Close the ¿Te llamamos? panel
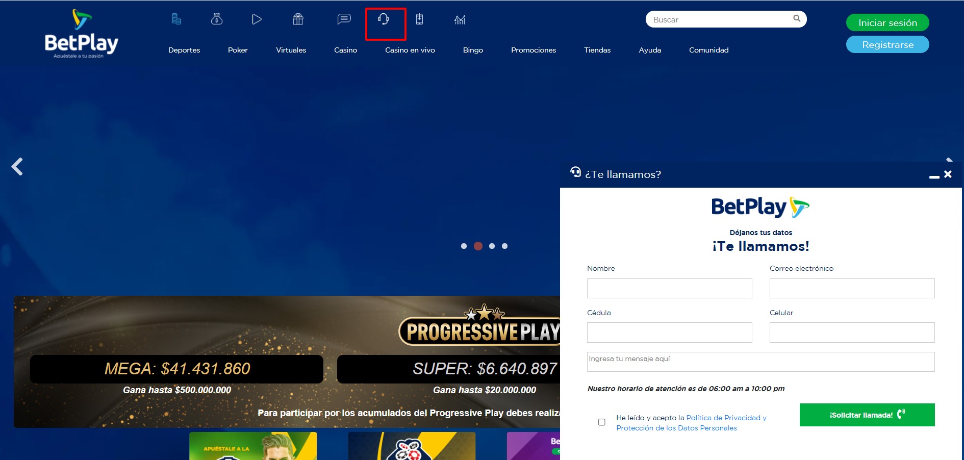Image resolution: width=964 pixels, height=460 pixels. tap(948, 174)
